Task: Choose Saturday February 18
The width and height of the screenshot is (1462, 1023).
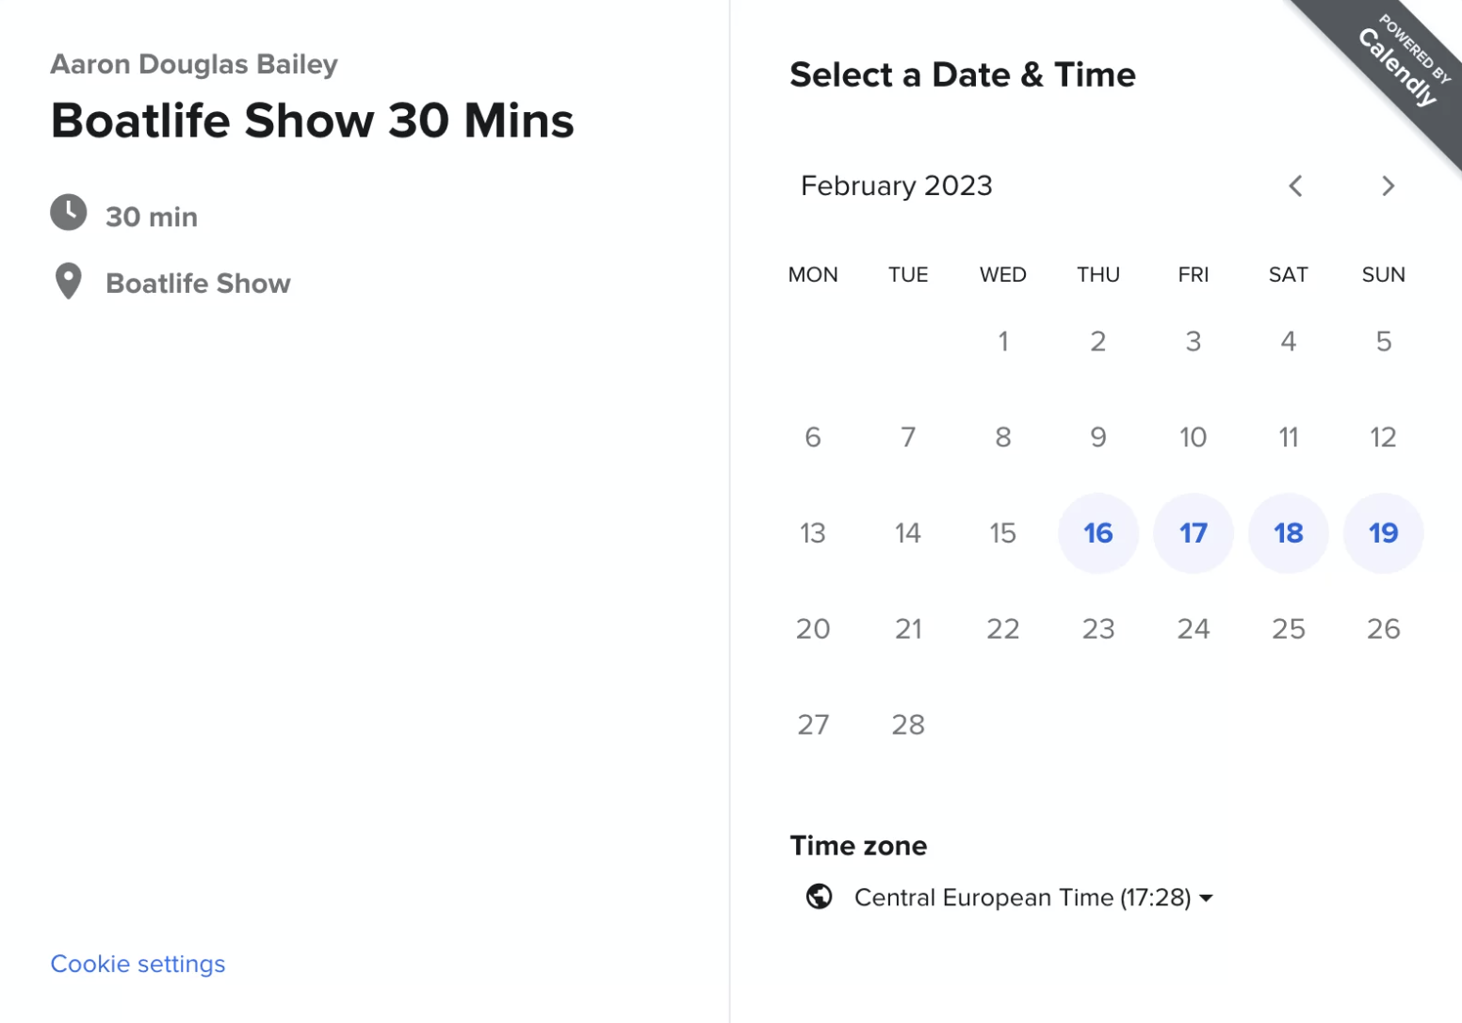Action: click(1289, 533)
